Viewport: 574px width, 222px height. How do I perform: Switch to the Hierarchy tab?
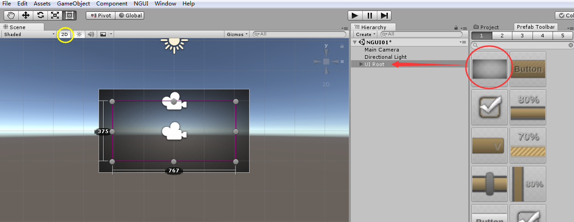(373, 27)
